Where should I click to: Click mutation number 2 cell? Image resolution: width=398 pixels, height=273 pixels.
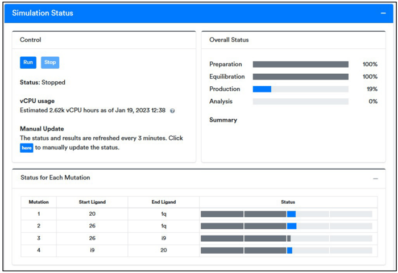(x=39, y=226)
